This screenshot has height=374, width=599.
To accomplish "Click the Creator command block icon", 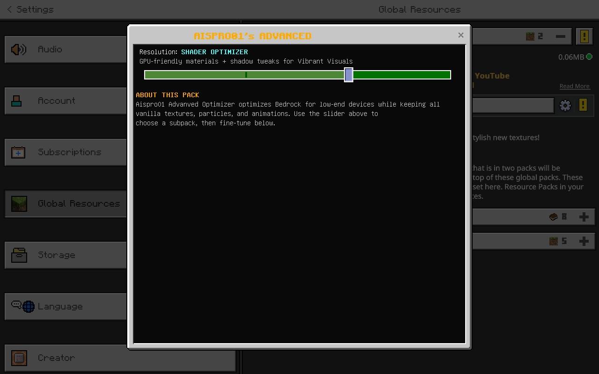I will (x=19, y=358).
